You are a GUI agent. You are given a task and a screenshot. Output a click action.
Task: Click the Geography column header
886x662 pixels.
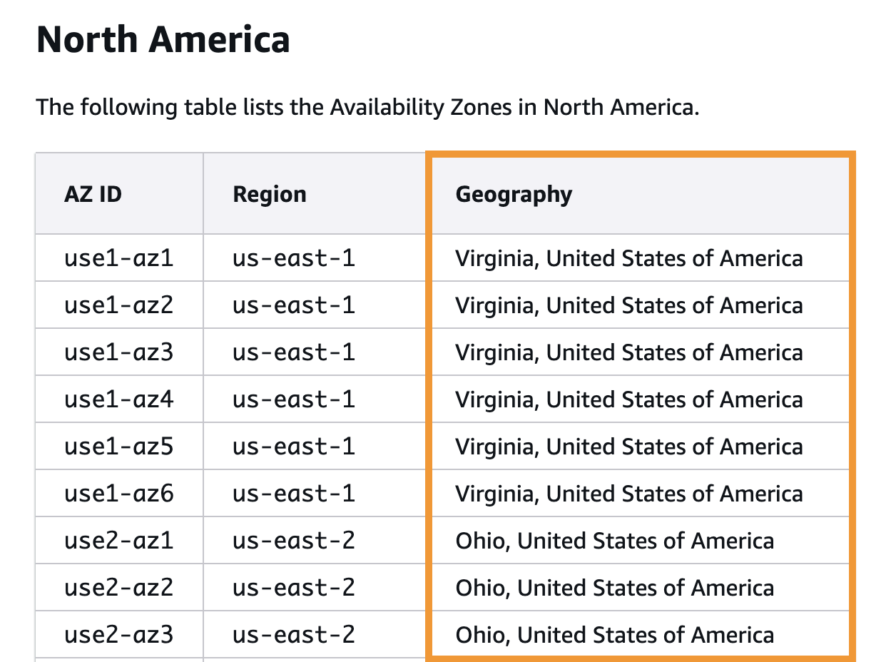[x=514, y=194]
